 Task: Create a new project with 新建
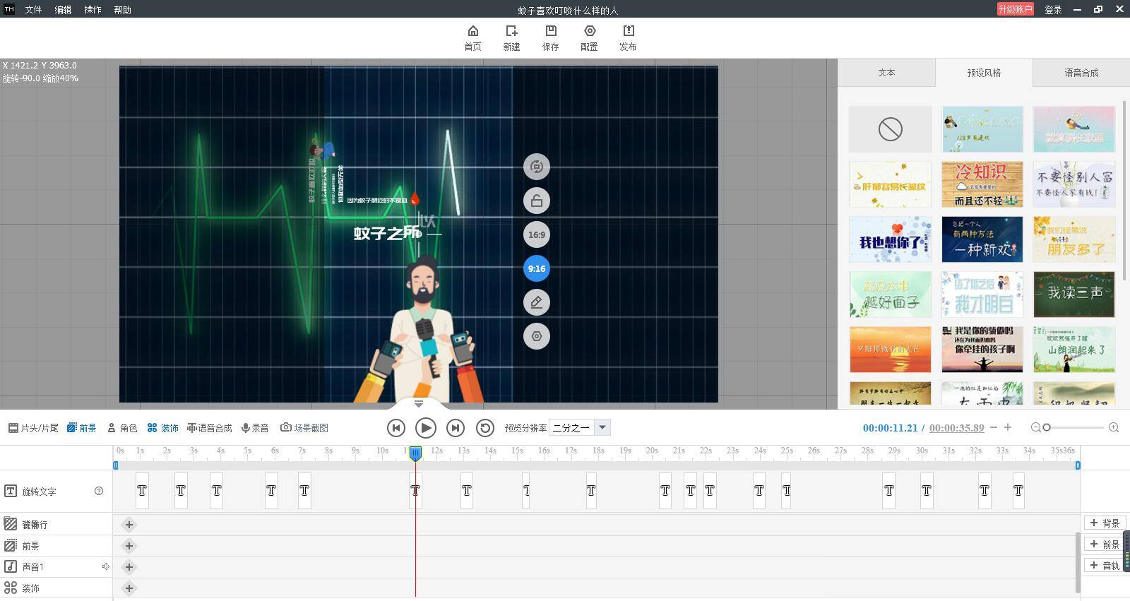point(511,37)
